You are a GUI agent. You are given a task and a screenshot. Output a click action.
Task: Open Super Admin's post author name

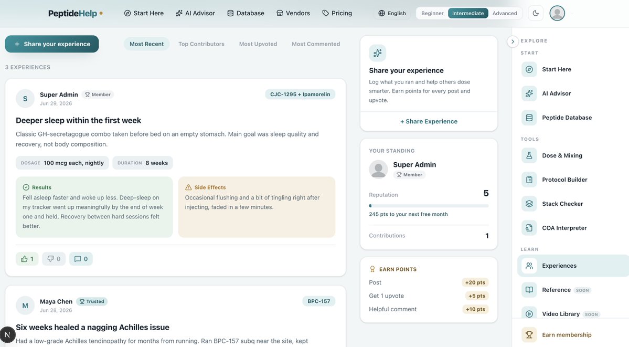(59, 94)
